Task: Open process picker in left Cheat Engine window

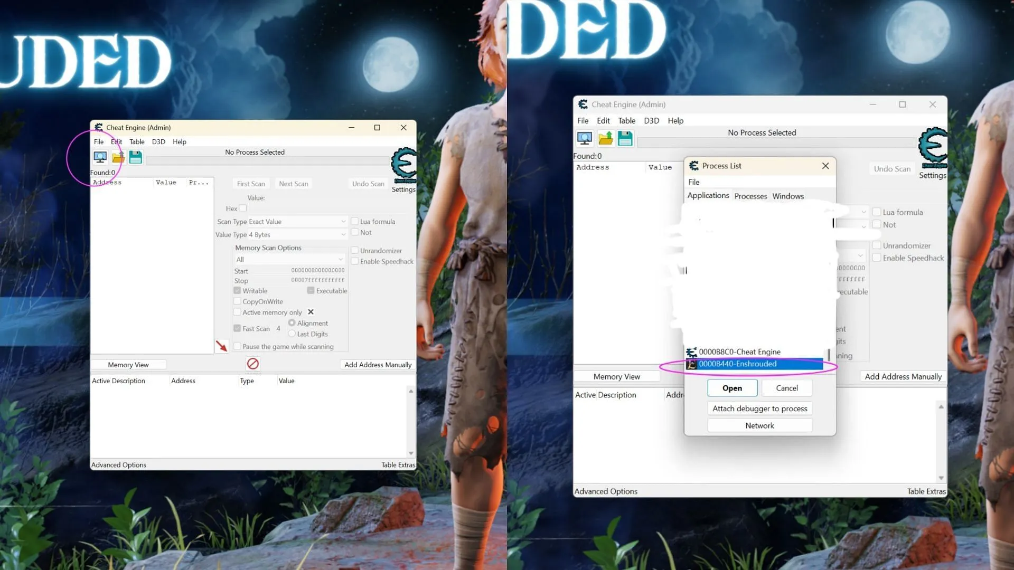Action: click(x=100, y=157)
